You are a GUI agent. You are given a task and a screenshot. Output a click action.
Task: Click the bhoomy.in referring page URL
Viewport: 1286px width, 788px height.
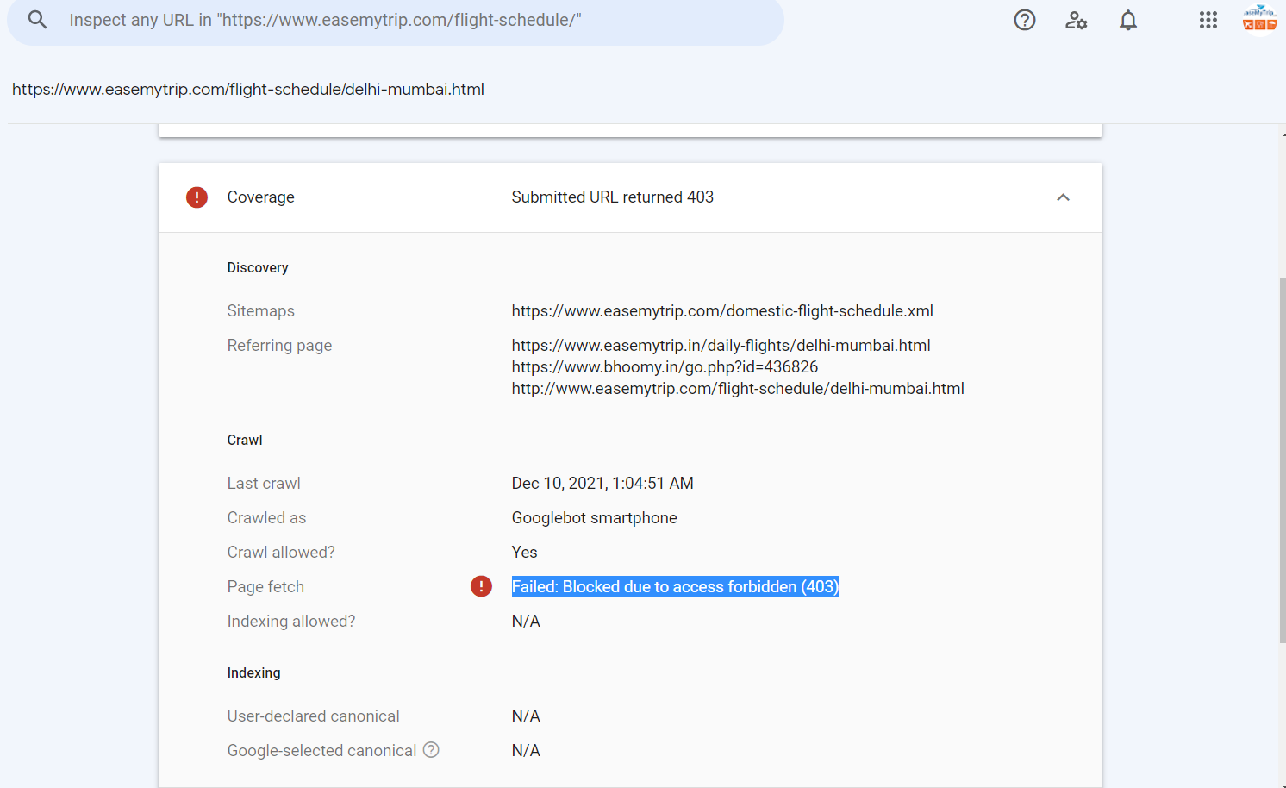point(665,367)
